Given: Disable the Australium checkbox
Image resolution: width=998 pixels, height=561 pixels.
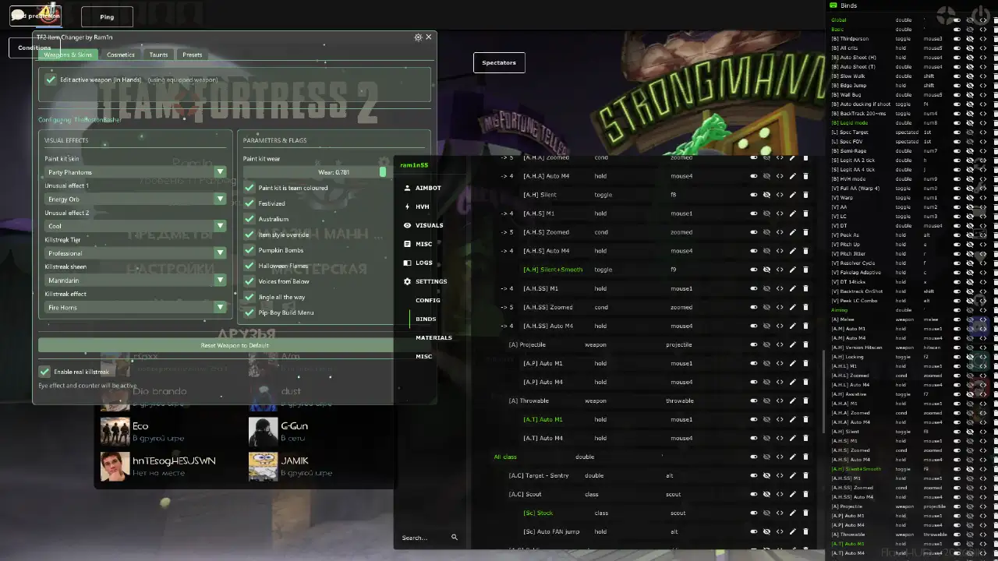Looking at the screenshot, I should click(x=250, y=219).
